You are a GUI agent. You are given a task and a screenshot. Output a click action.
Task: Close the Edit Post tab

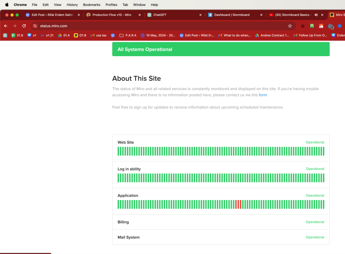pyautogui.click(x=79, y=15)
